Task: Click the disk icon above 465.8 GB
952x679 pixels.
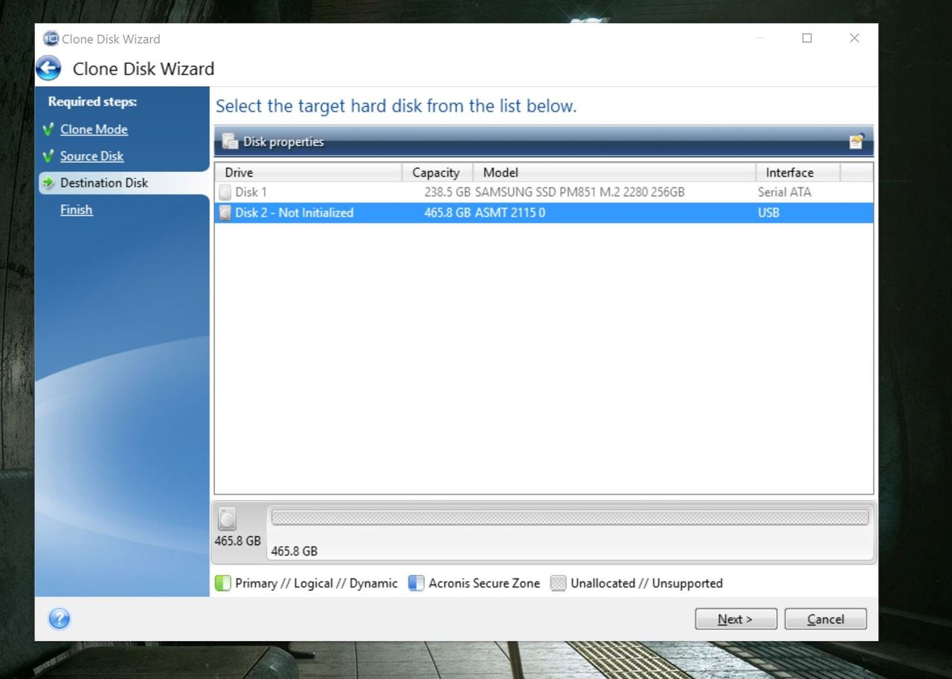Action: click(227, 519)
